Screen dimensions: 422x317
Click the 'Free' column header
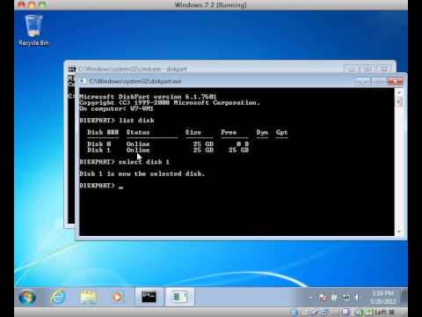click(229, 132)
